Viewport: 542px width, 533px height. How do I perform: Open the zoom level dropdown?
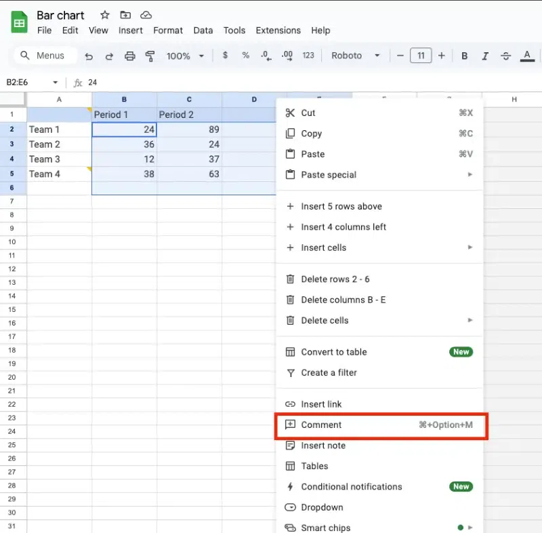tap(184, 56)
